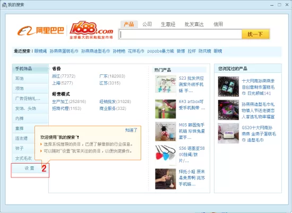Select the 项饰 category
Screen dimensions: 292x213
30,89
